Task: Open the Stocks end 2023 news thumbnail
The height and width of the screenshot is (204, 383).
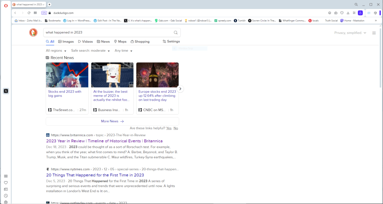Action: 67,75
